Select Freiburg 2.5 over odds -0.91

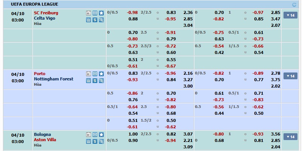click(x=170, y=32)
